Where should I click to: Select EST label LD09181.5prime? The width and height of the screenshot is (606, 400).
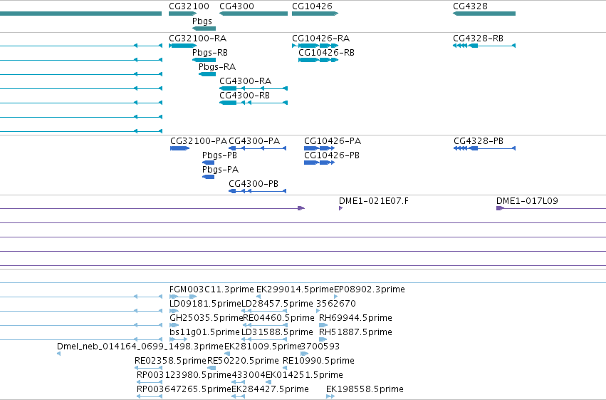point(205,304)
